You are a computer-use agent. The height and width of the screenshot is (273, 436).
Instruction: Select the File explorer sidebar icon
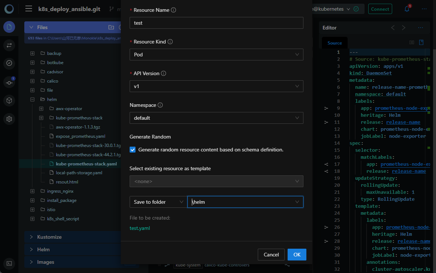point(9,27)
